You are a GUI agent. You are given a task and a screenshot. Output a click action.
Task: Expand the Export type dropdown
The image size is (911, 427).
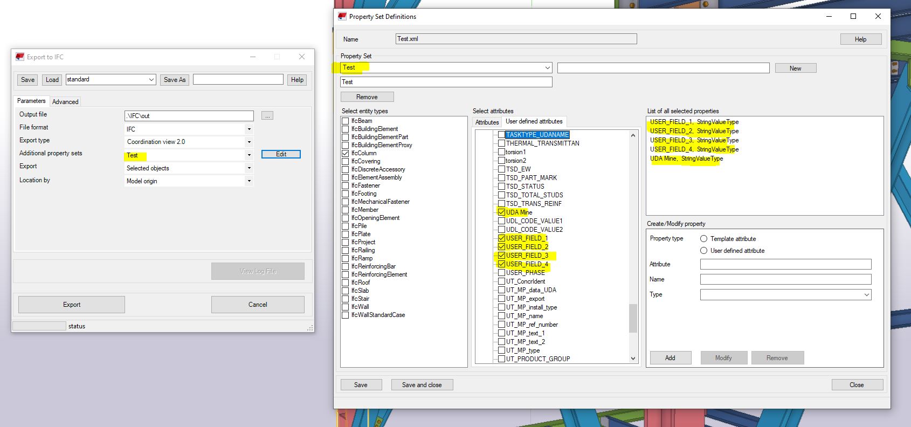[249, 142]
